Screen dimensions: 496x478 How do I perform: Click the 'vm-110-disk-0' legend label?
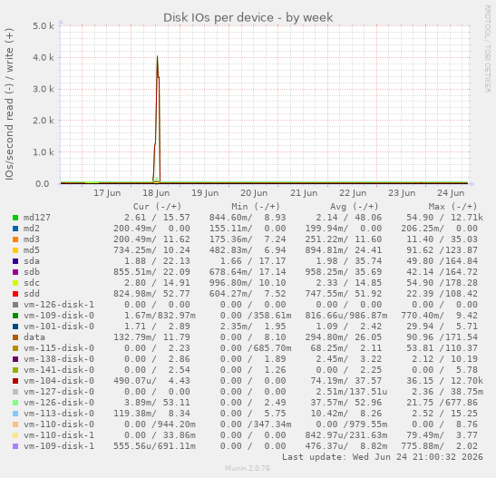(x=59, y=424)
